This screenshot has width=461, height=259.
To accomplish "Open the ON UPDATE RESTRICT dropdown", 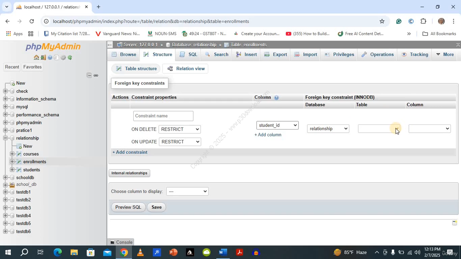I will pyautogui.click(x=180, y=142).
